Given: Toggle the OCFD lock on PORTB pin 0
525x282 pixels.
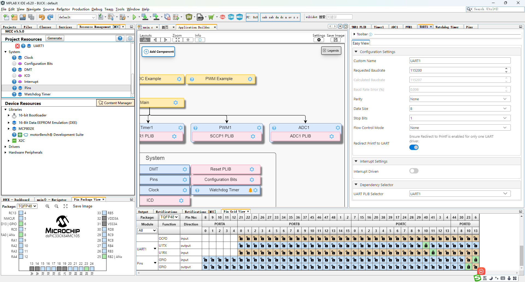Looking at the screenshot, I should tap(241, 239).
